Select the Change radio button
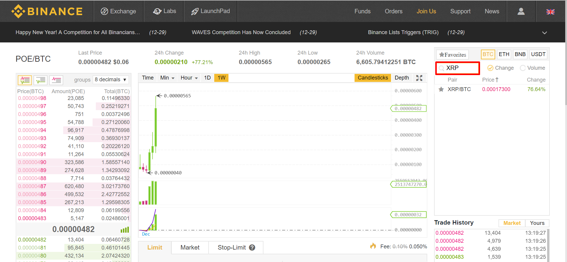 [490, 68]
